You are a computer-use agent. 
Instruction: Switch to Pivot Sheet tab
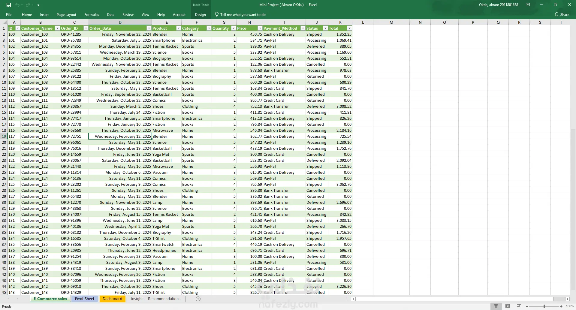85,299
